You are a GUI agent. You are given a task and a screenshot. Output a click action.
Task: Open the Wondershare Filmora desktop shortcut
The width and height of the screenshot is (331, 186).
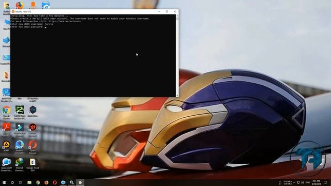(x=20, y=128)
